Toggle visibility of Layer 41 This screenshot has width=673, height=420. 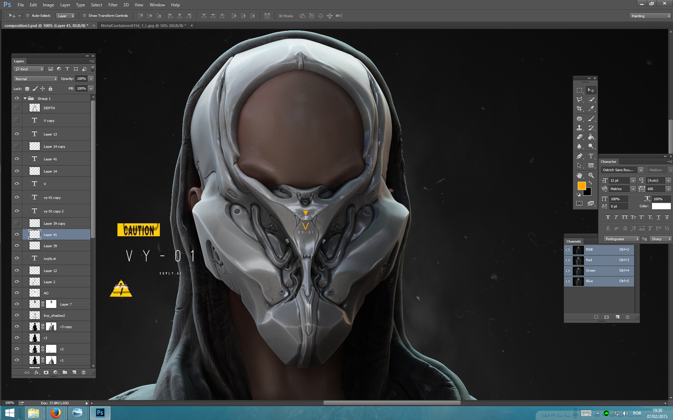pos(17,234)
